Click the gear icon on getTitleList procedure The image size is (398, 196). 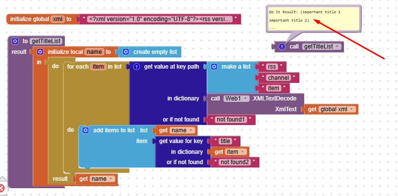click(x=15, y=41)
